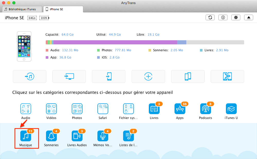This screenshot has height=159, width=257.
Task: Switch to the Bibliothèque iTunes tab
Action: point(22,9)
